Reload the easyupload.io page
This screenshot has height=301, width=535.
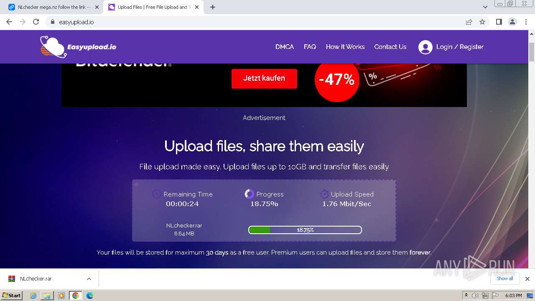tap(36, 22)
